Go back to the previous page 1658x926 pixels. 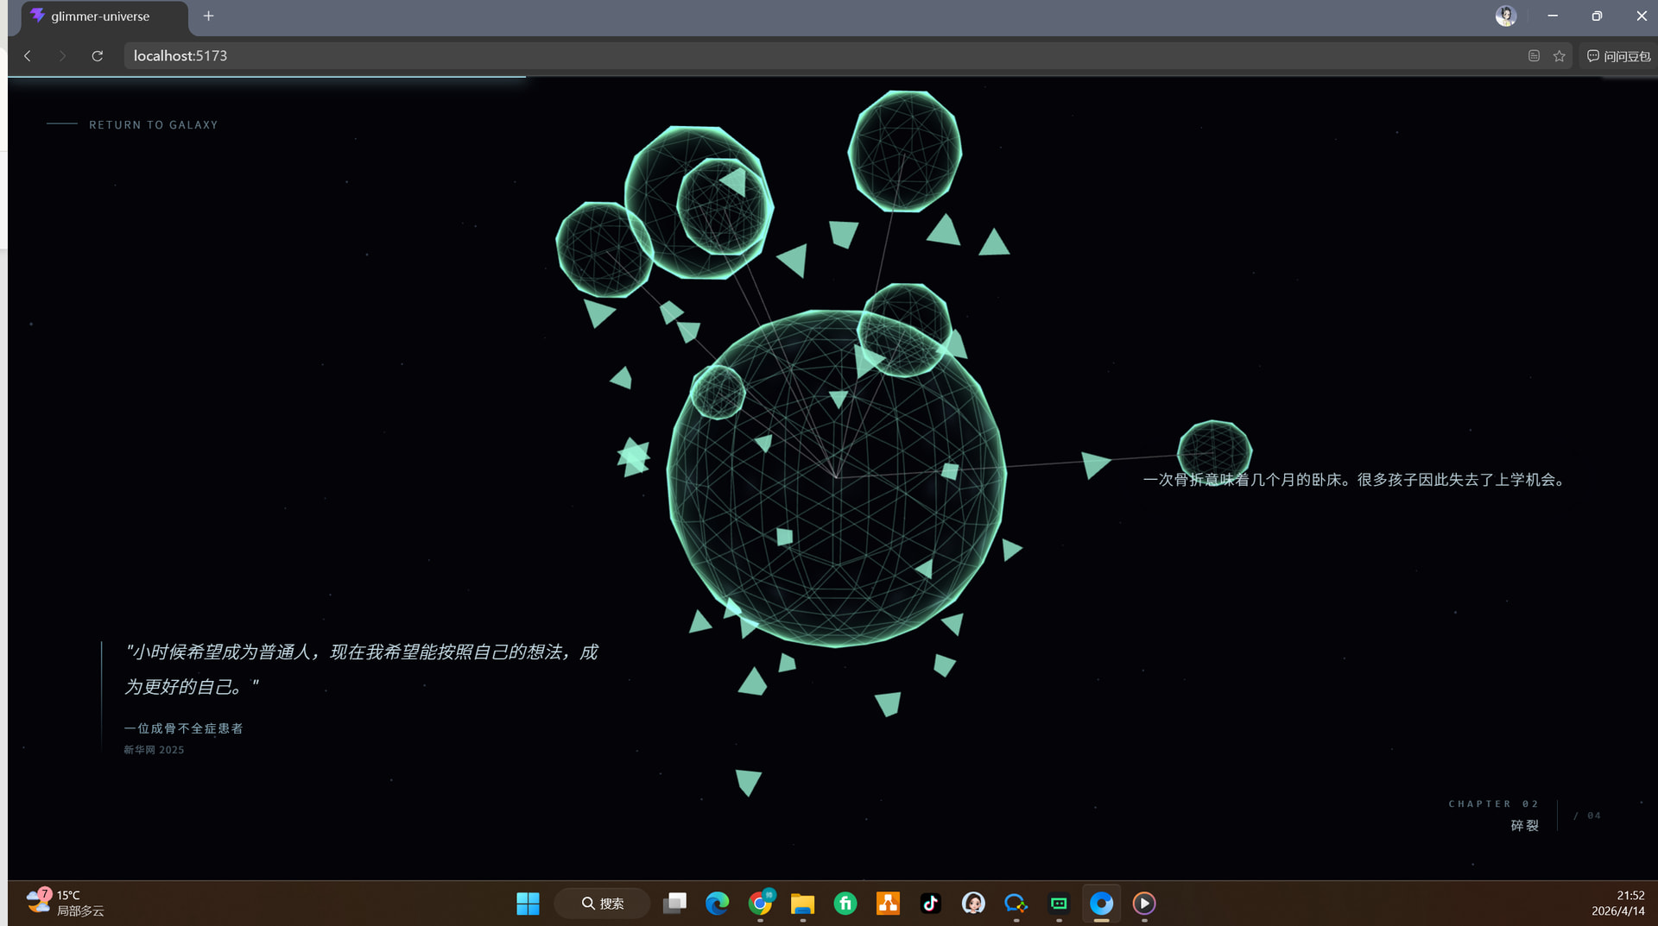[28, 56]
